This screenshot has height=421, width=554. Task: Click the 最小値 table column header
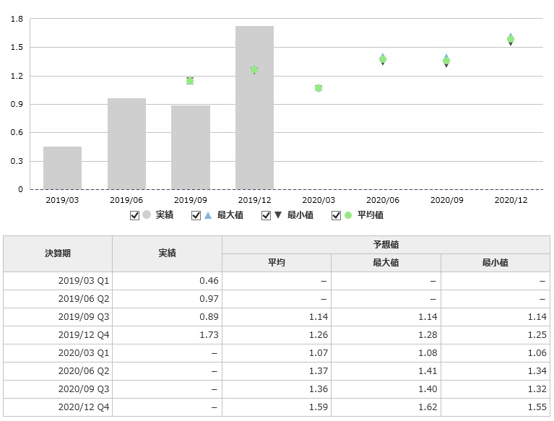495,263
